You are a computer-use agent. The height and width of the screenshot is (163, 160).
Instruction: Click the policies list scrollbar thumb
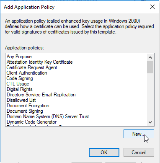[x=150, y=67]
